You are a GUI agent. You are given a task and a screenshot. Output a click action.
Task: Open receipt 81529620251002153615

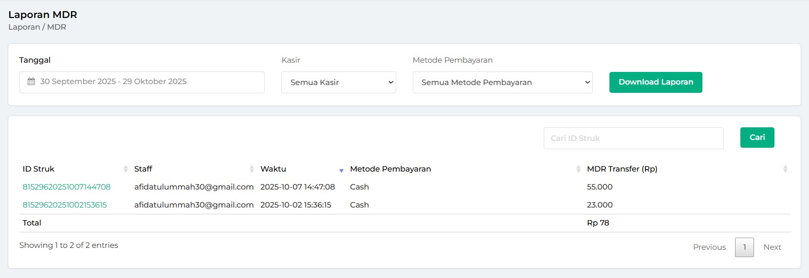(x=65, y=205)
